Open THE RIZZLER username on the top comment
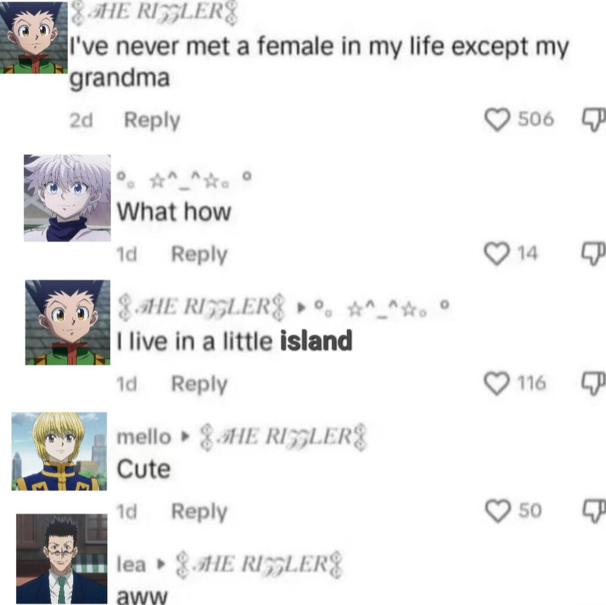Image resolution: width=606 pixels, height=605 pixels. 154,13
